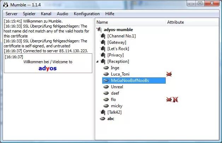Image resolution: width=222 pixels, height=143 pixels.
Task: Click the 'Connected to server 85.114.130.223.' log line
Action: 46,51
